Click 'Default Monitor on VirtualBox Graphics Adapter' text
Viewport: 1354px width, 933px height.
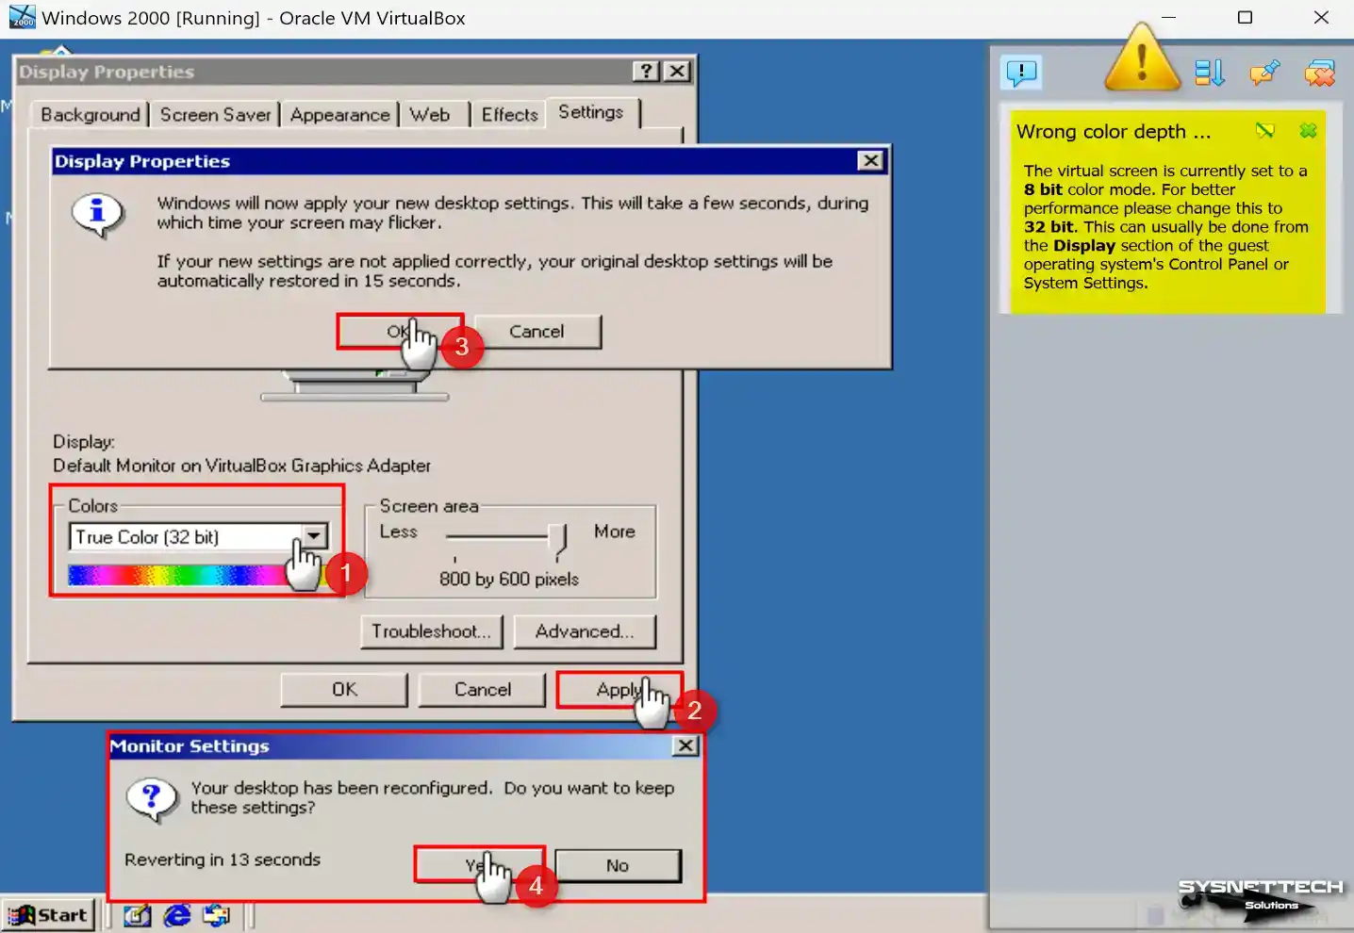click(241, 466)
